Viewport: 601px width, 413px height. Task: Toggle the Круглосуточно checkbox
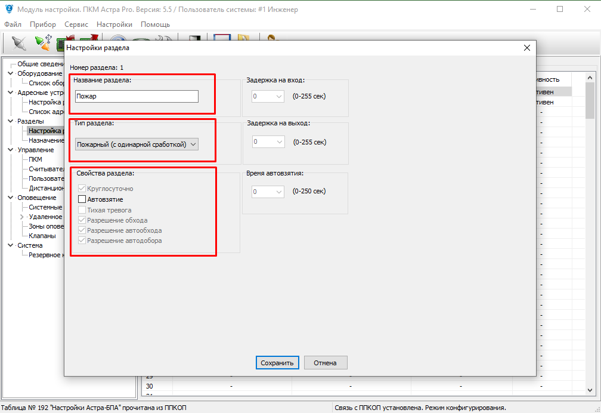click(x=82, y=189)
